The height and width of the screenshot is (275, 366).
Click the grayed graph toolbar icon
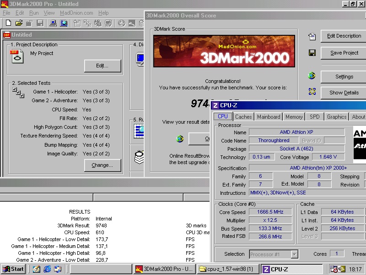[132, 23]
